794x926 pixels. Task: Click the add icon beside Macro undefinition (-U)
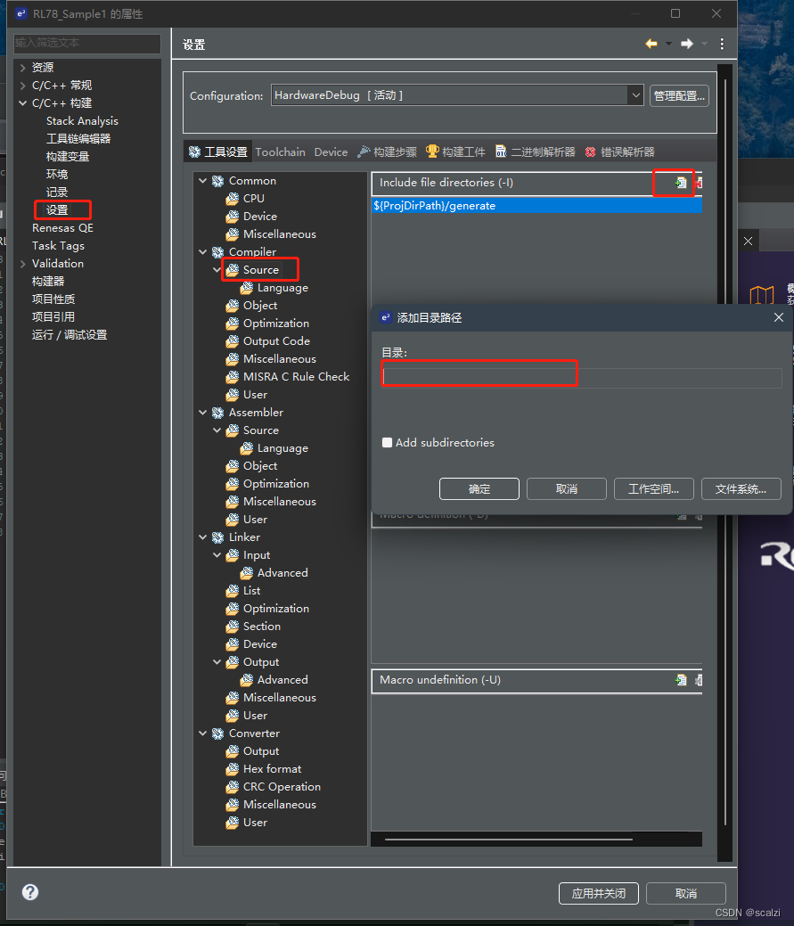[x=681, y=680]
